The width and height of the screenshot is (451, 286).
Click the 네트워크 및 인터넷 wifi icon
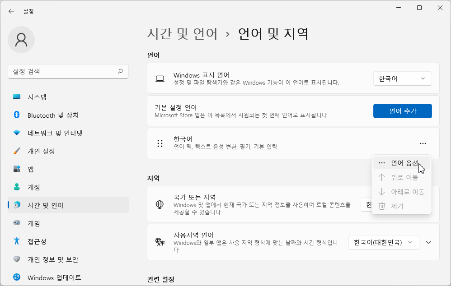point(17,133)
